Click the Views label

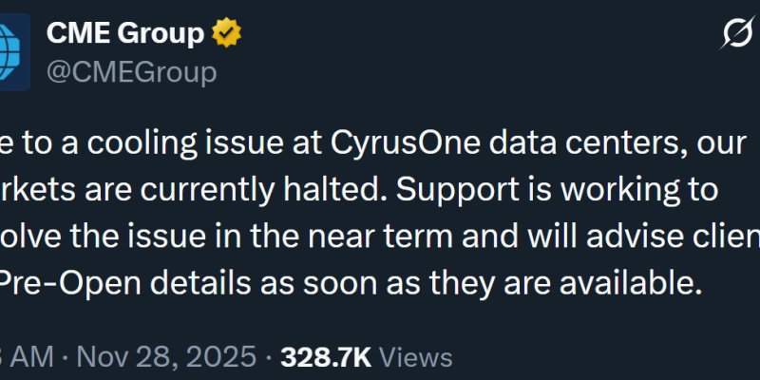click(416, 357)
